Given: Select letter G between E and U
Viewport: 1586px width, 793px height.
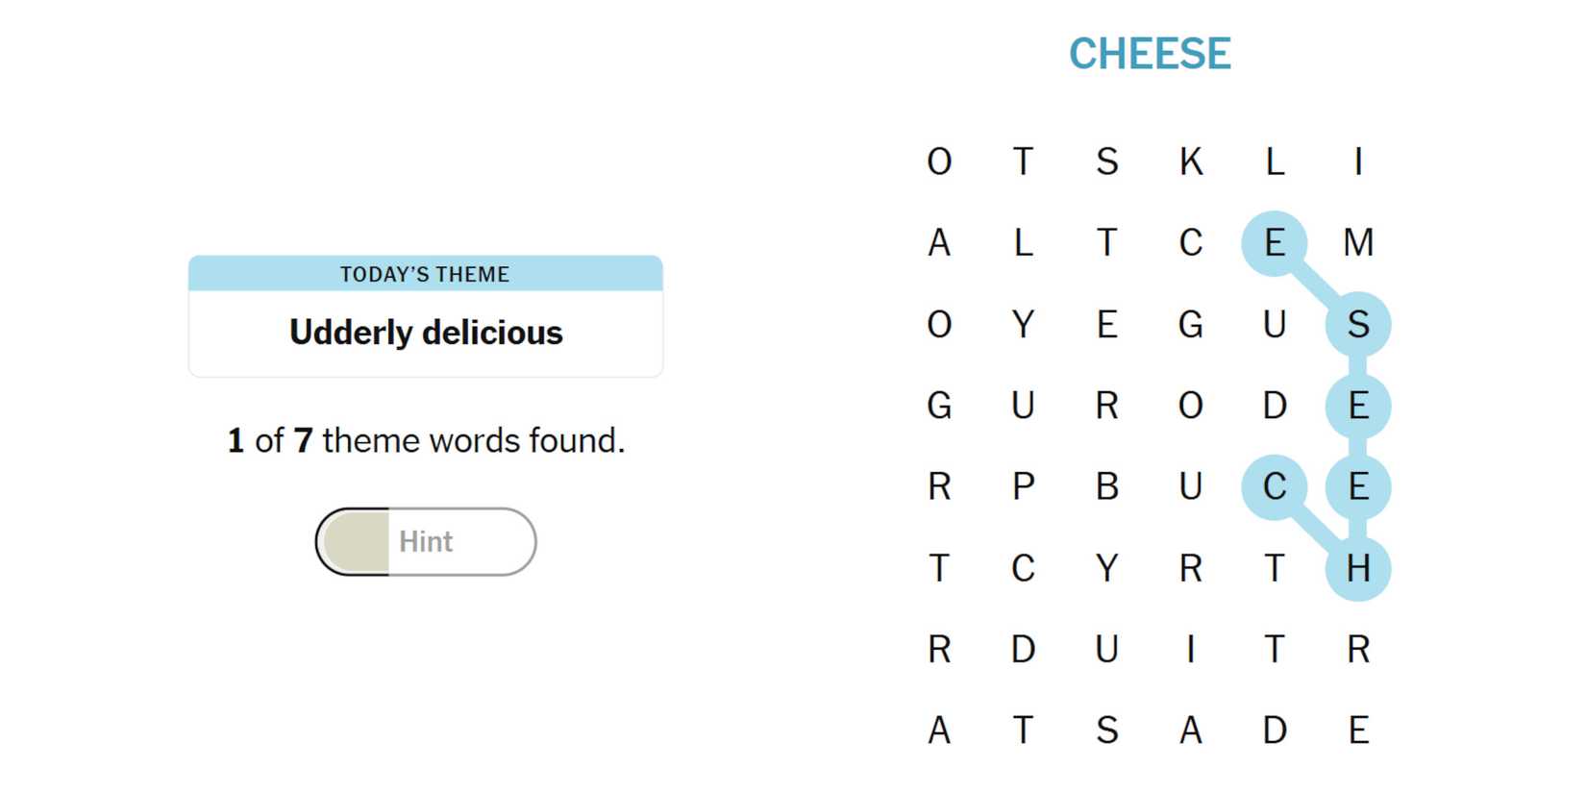Looking at the screenshot, I should click(1191, 325).
